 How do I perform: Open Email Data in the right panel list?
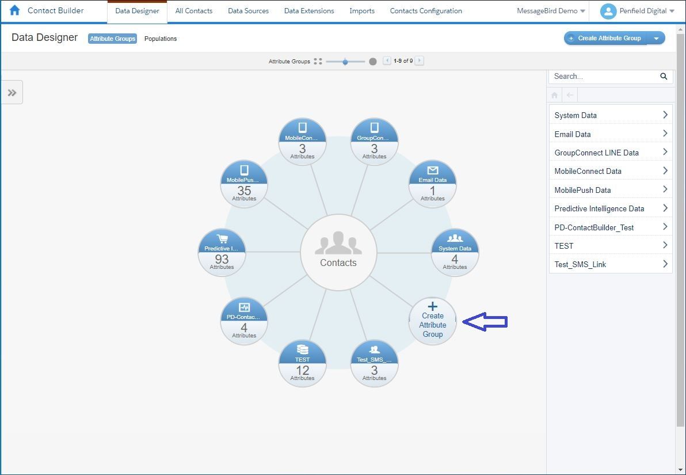[610, 134]
